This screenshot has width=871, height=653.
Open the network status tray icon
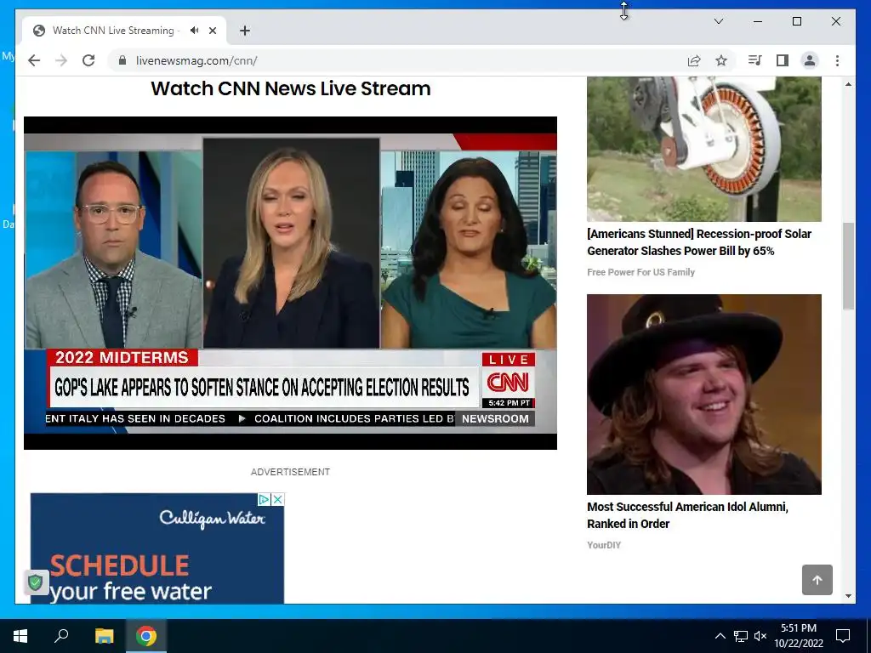(x=741, y=636)
